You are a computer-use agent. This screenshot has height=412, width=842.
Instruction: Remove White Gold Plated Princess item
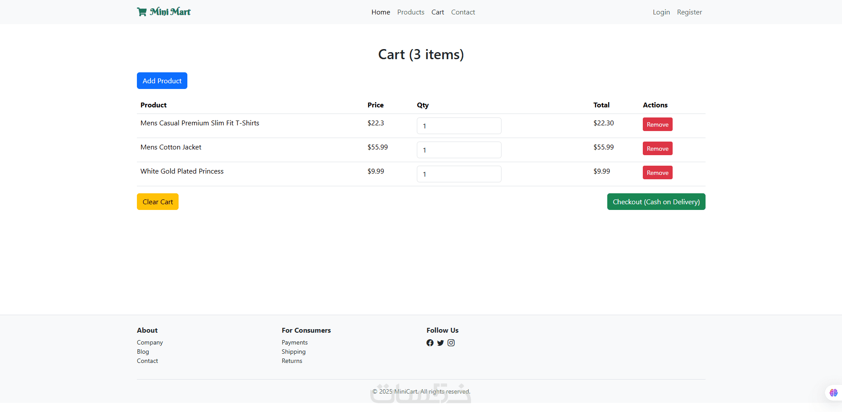click(657, 173)
